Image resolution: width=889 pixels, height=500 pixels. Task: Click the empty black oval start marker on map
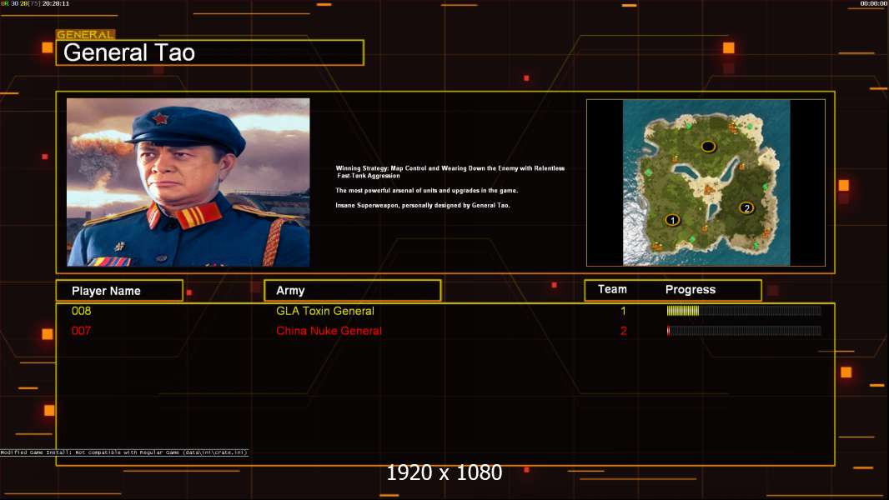pos(708,147)
